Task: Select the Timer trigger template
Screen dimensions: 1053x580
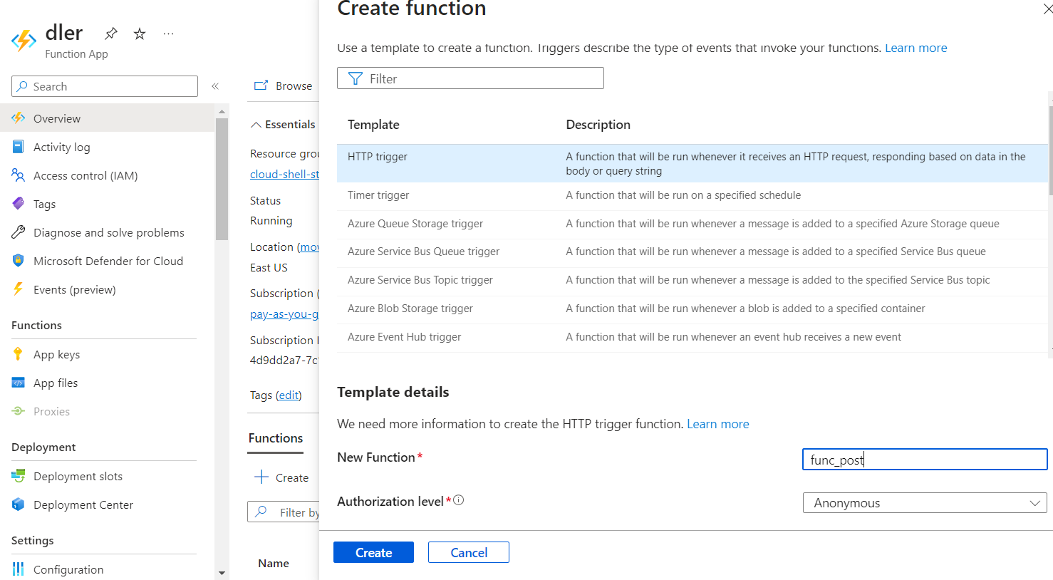Action: click(x=693, y=195)
